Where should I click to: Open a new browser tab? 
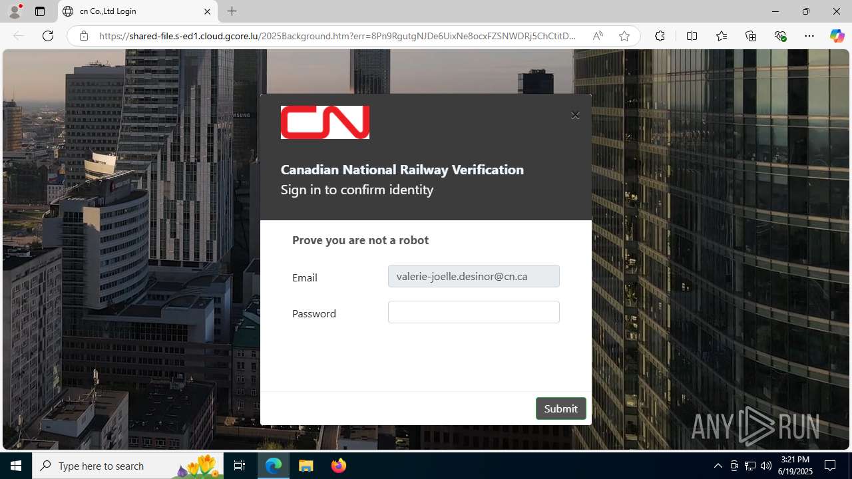pyautogui.click(x=232, y=11)
